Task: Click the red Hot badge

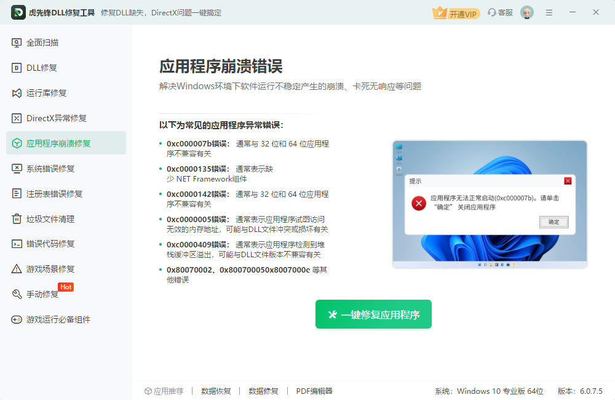Action: 66,287
